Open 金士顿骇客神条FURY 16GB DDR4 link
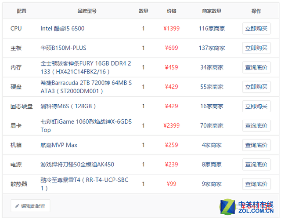Screen dimensions: 281x220 86,67
